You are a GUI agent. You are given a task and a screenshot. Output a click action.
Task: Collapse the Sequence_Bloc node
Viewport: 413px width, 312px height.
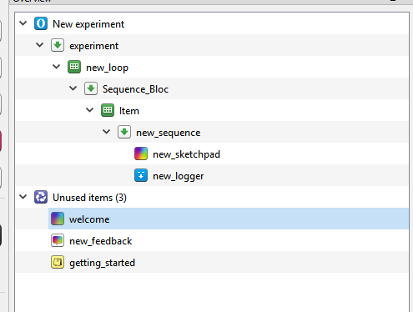pyautogui.click(x=73, y=88)
